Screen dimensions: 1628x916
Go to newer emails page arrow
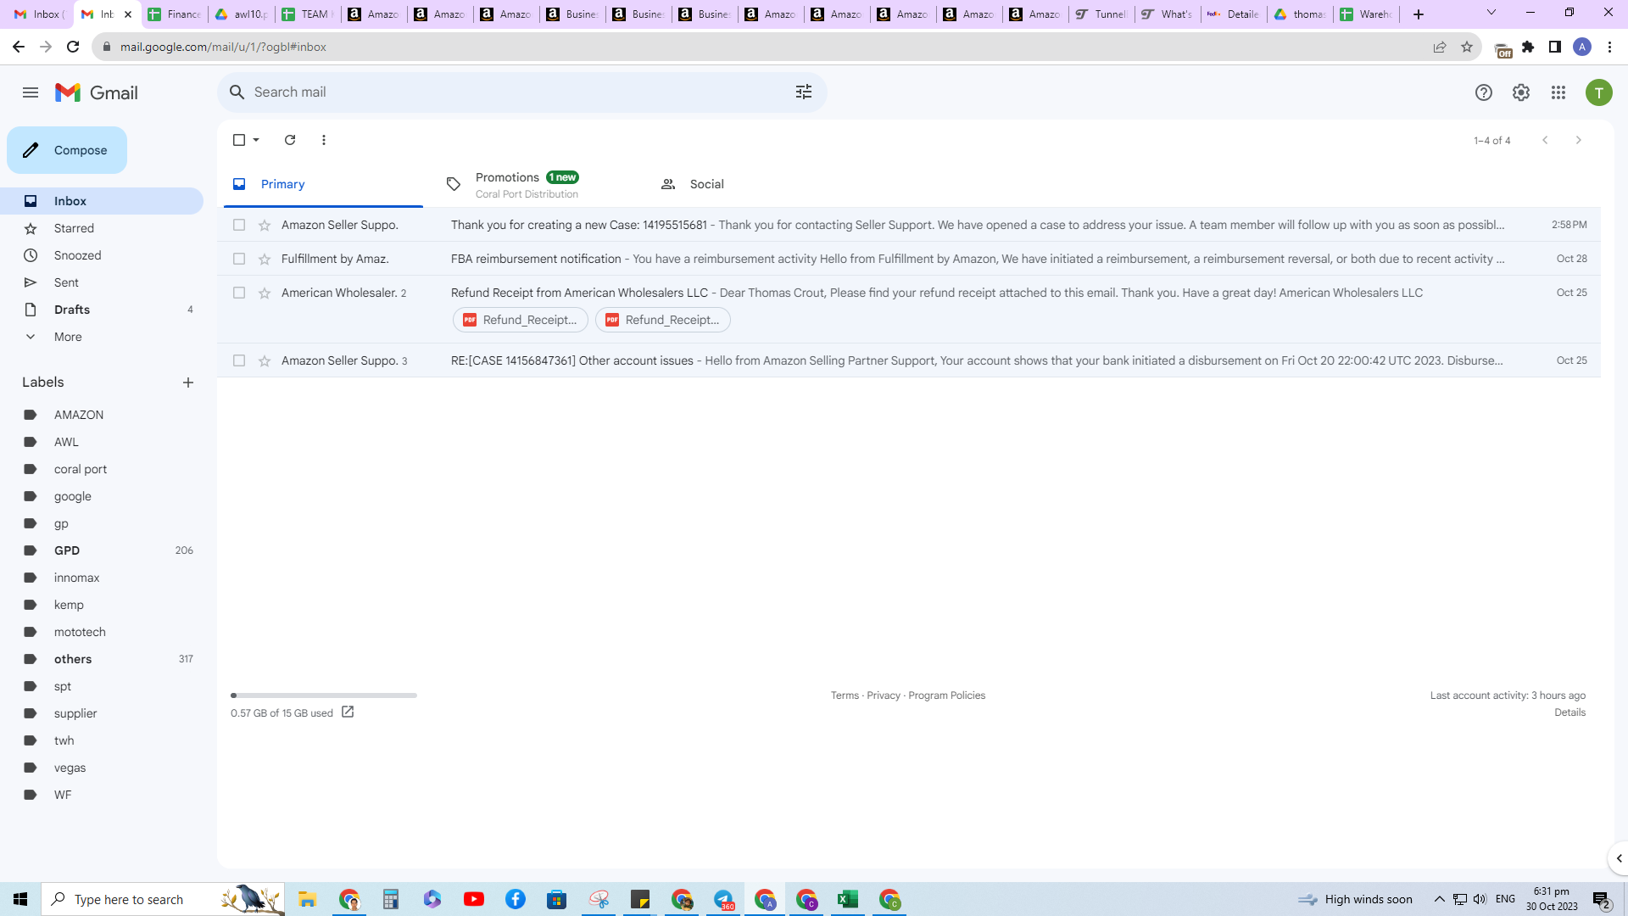click(1545, 140)
